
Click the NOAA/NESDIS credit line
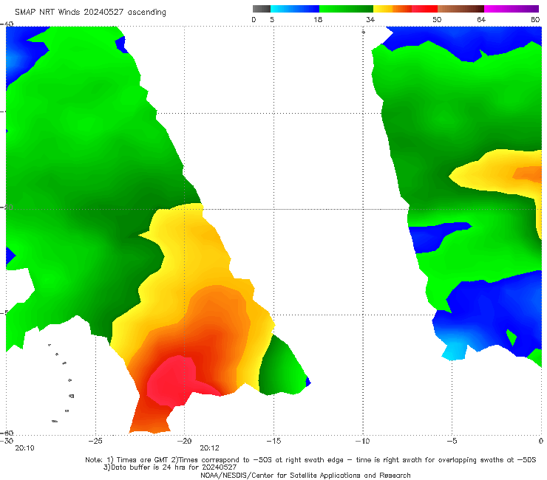305,475
